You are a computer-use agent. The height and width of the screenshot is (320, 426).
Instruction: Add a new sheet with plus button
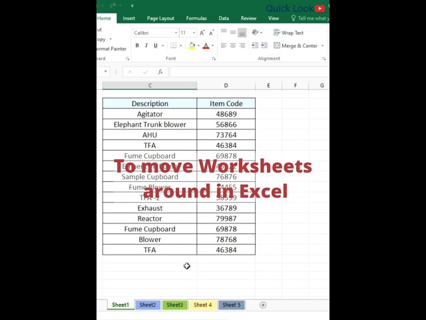pos(263,305)
